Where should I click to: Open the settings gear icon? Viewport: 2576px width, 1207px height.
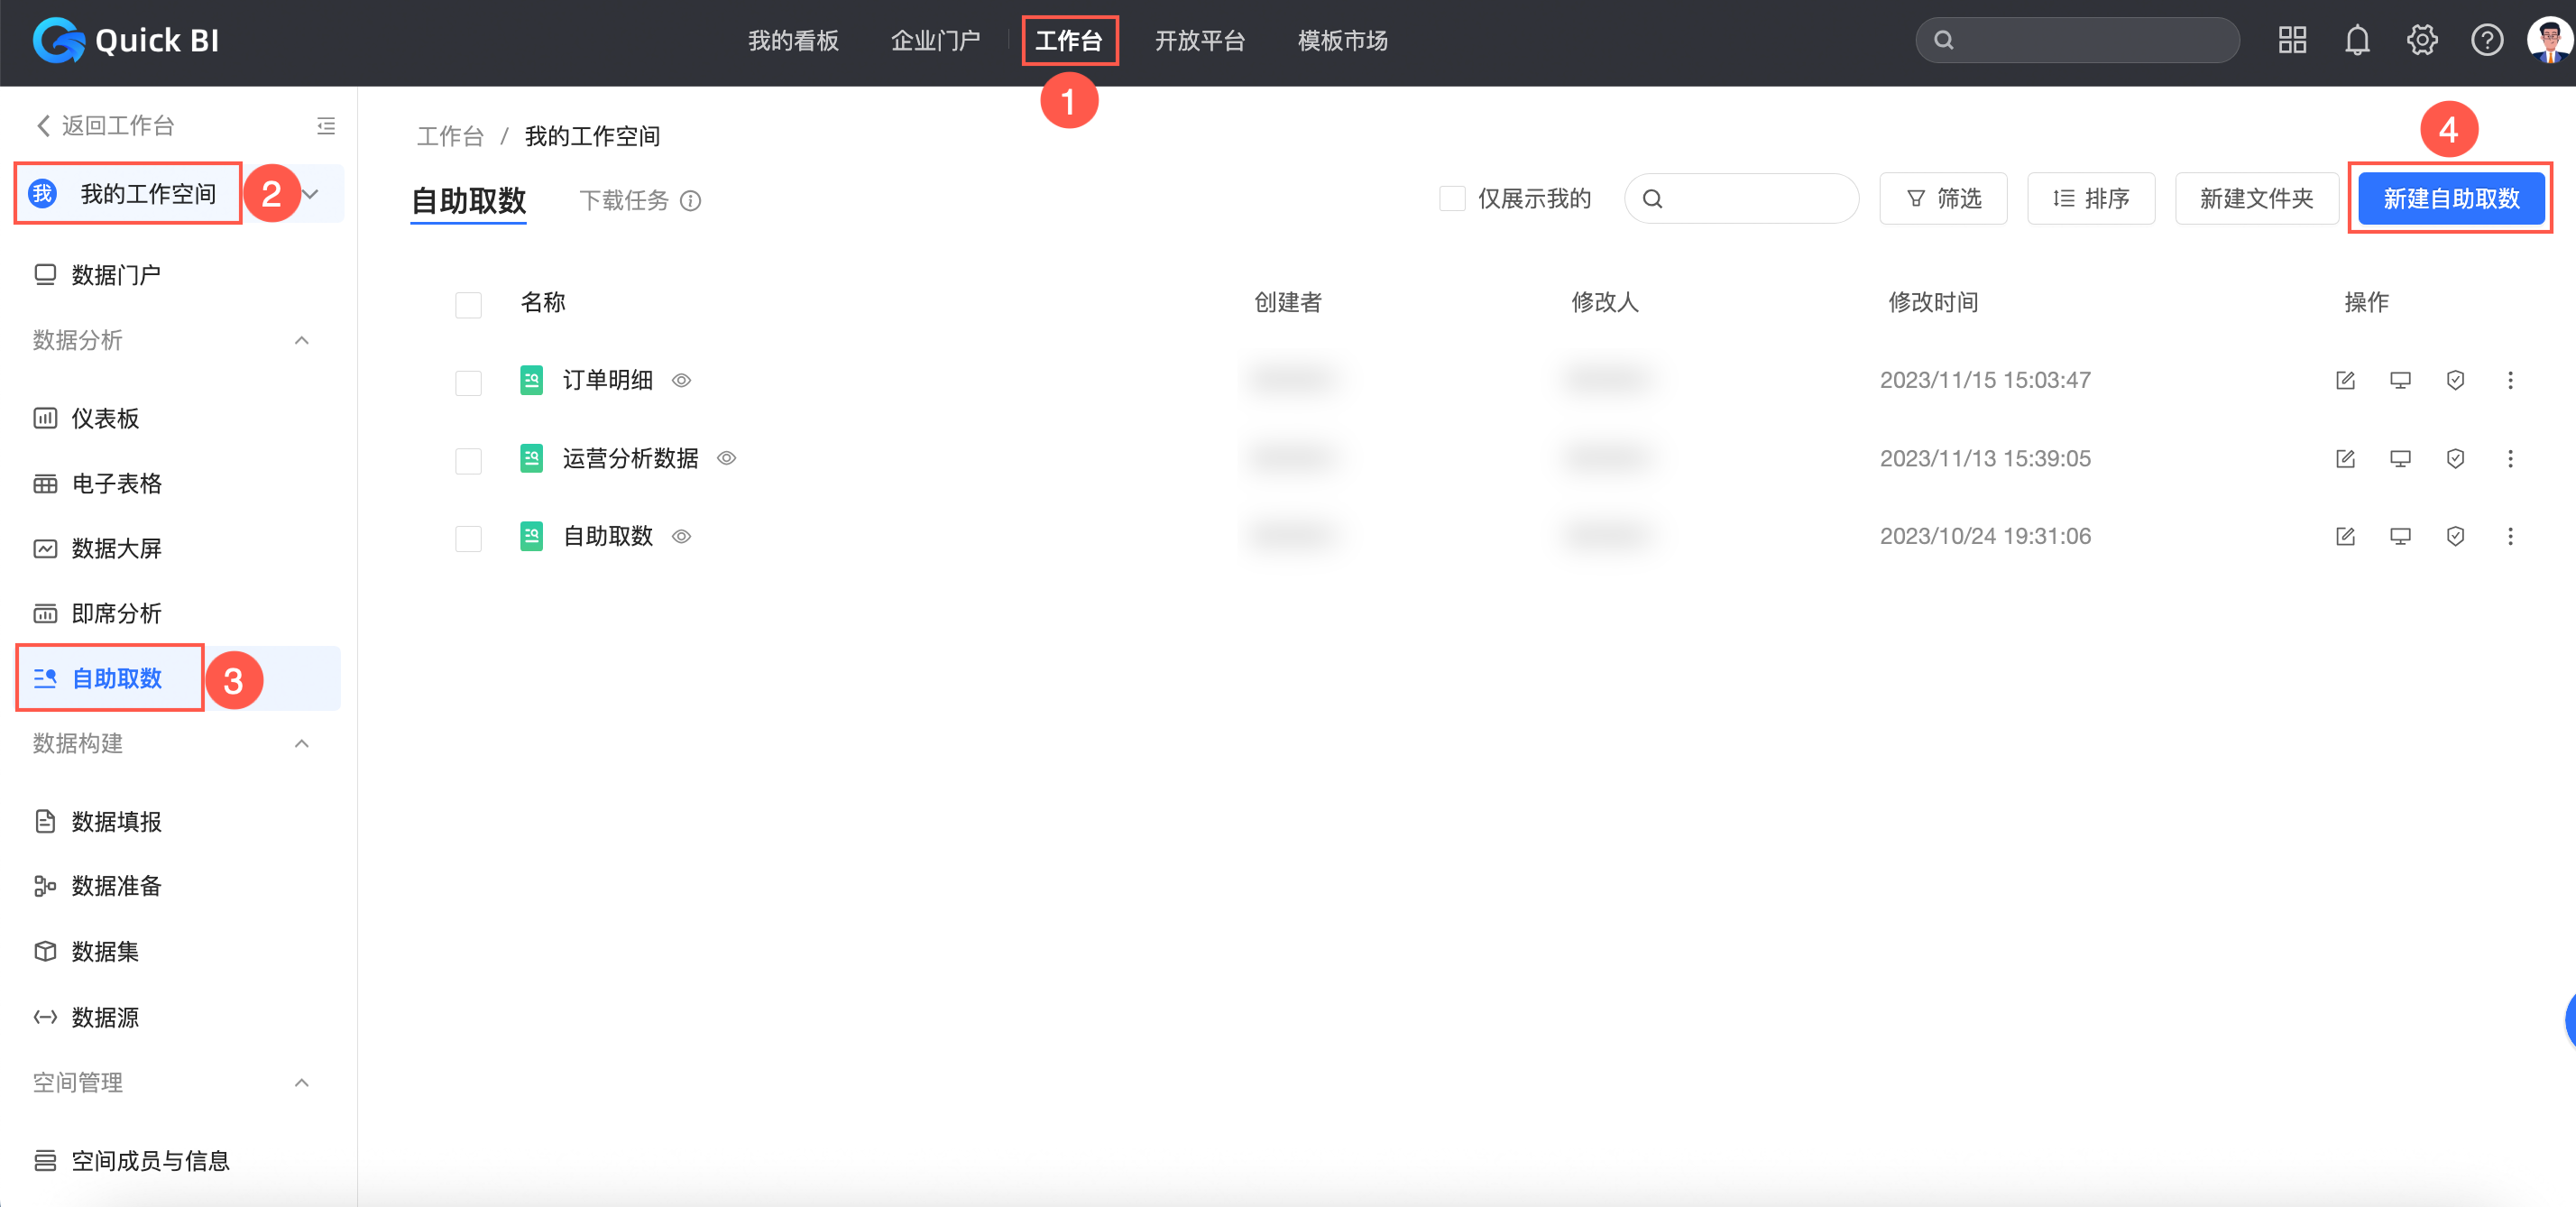pyautogui.click(x=2421, y=40)
